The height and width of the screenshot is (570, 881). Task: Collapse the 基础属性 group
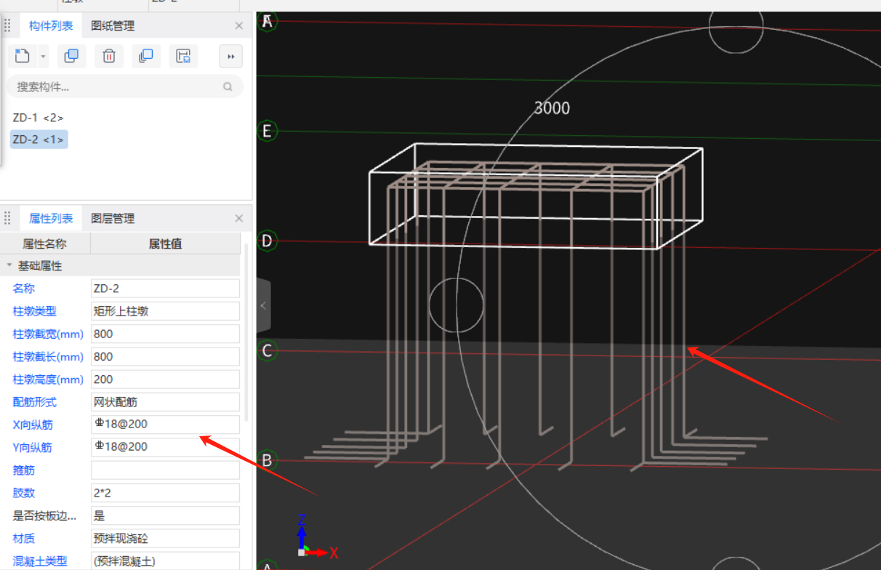pos(9,266)
